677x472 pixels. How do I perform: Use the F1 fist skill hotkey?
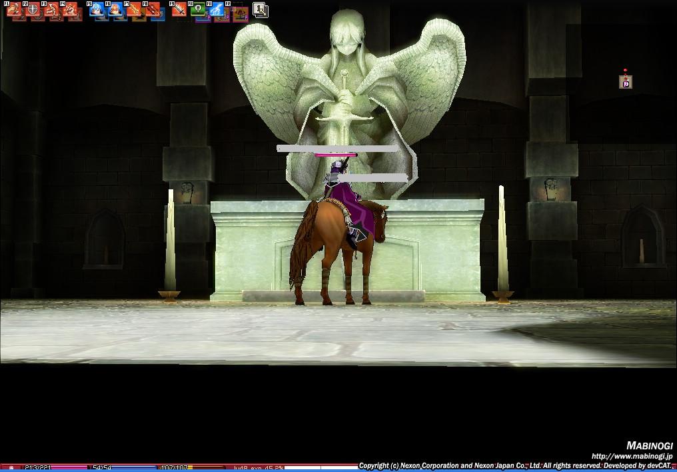(x=14, y=9)
